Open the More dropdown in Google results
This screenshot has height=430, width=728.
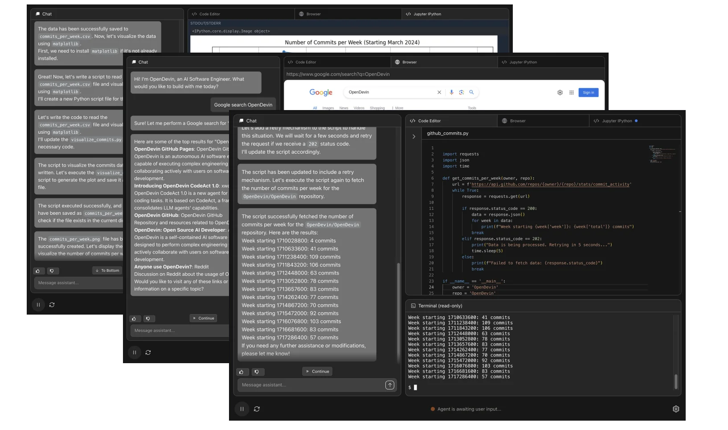coord(397,108)
